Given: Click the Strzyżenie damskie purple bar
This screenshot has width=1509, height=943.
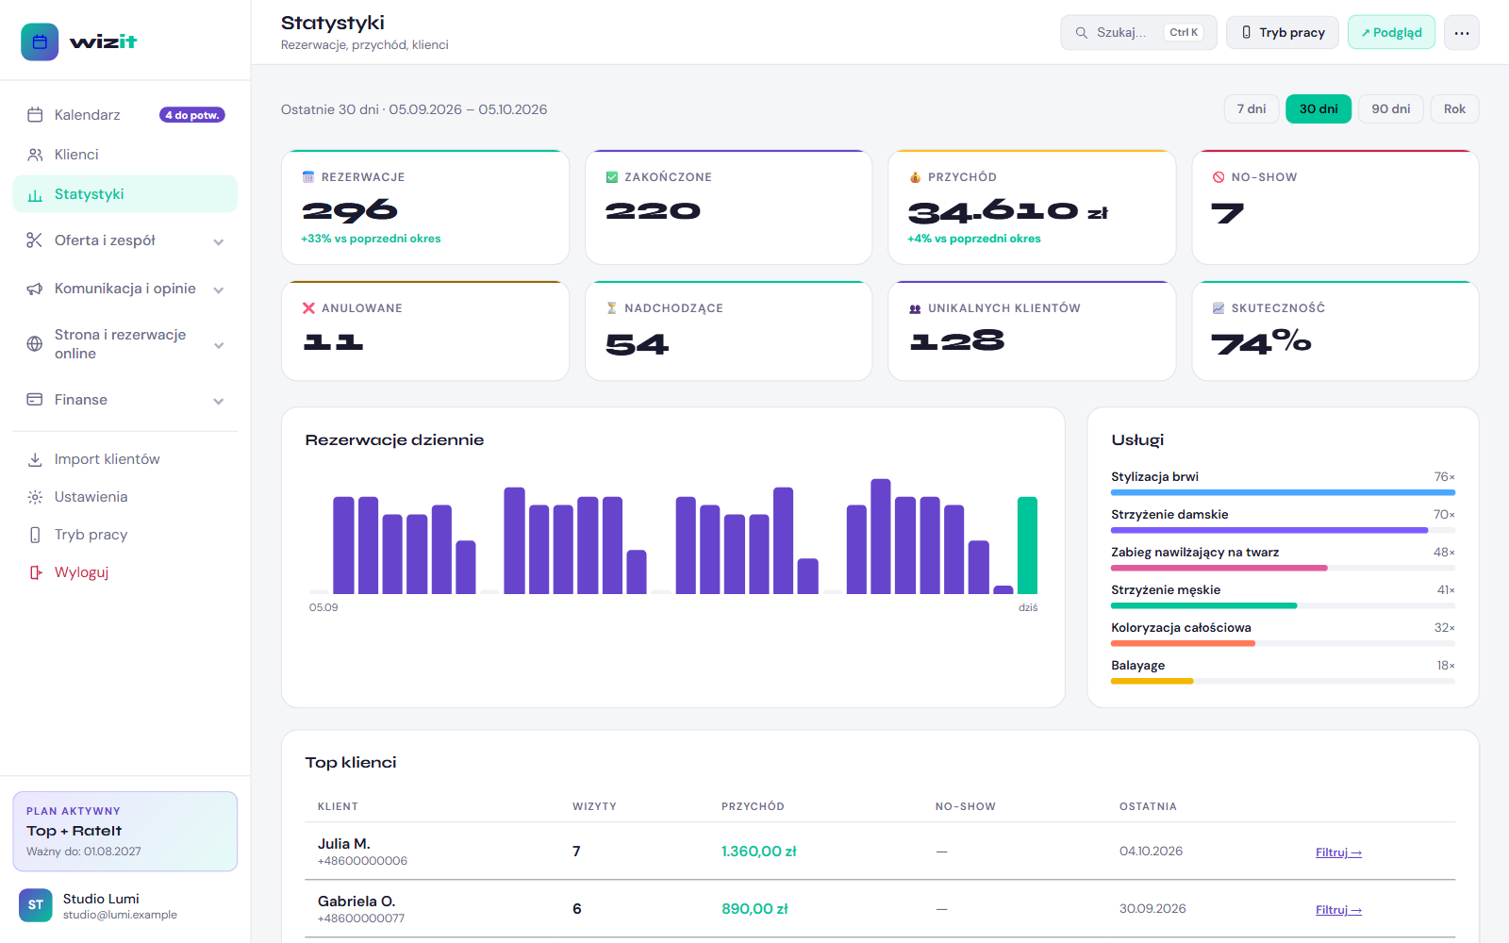Looking at the screenshot, I should [1269, 530].
